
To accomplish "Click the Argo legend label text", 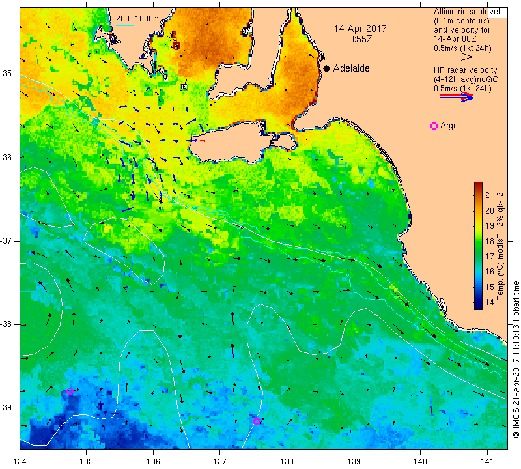I will click(x=449, y=126).
